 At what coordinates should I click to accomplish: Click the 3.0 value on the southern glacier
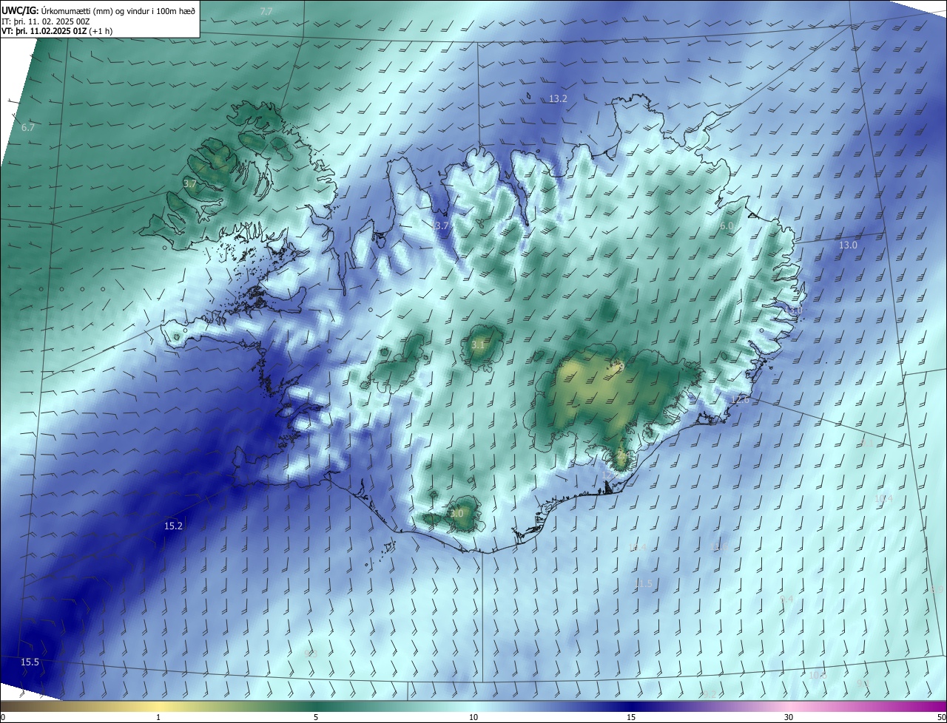click(x=456, y=513)
